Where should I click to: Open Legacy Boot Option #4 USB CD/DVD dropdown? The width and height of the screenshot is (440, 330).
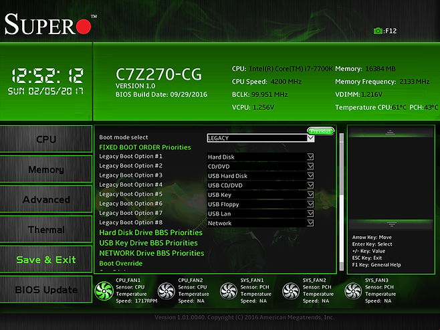[261, 185]
